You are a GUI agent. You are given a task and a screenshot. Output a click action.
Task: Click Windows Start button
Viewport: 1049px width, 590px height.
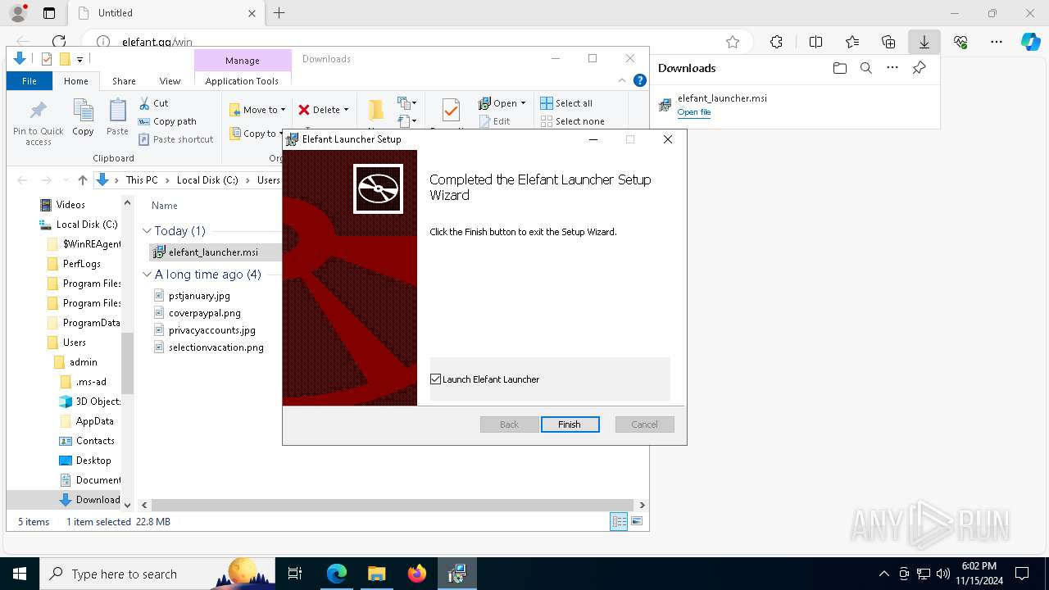pos(20,574)
